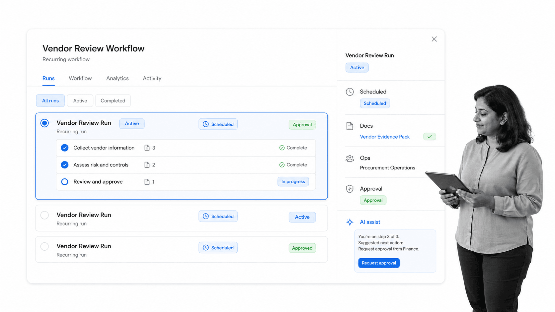Check the Review and approve step circle

(65, 182)
